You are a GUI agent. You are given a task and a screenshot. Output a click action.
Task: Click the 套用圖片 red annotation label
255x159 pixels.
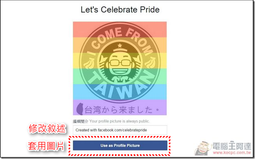[x=46, y=146]
